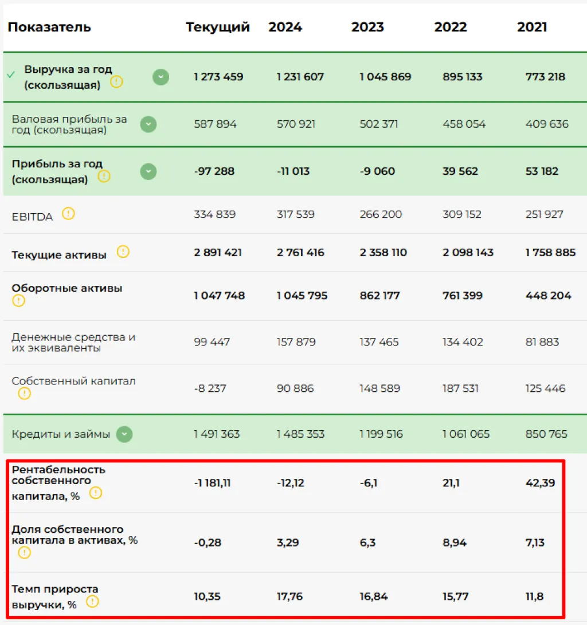Click the EBITDA info icon
587x625 pixels.
coord(68,214)
